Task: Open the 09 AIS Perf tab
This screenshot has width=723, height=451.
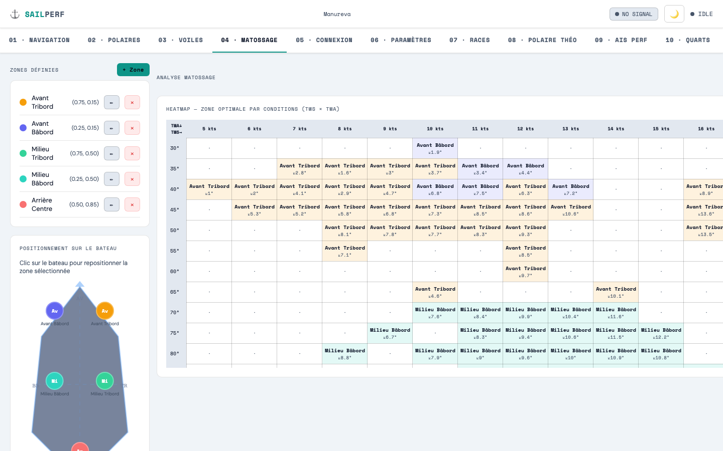Action: (621, 40)
